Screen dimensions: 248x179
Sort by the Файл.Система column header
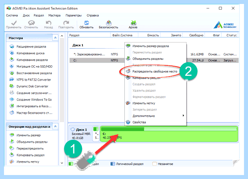(124, 35)
